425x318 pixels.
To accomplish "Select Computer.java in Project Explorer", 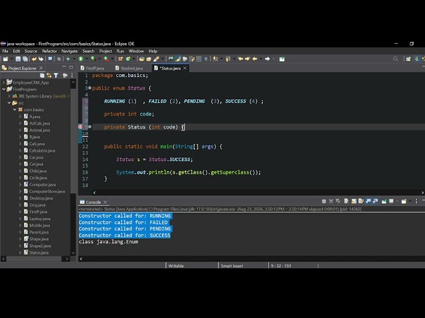I will [x=42, y=184].
